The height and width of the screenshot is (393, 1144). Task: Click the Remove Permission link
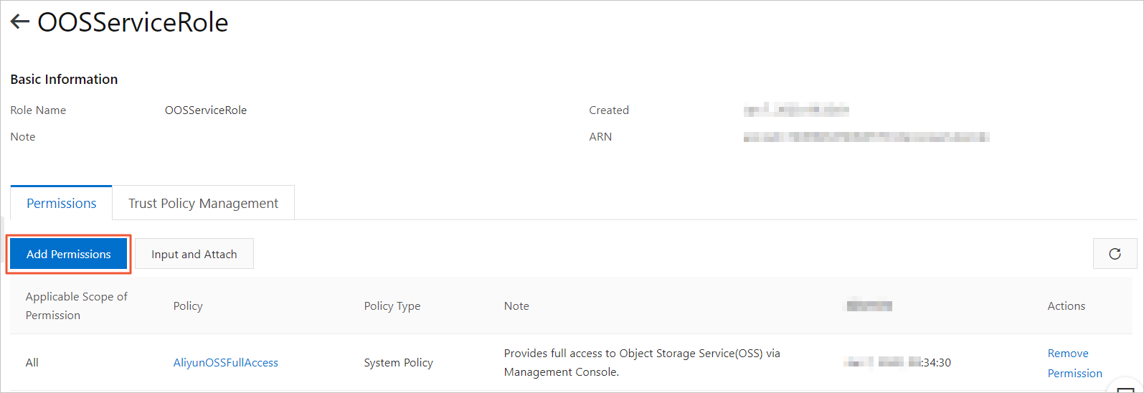(1075, 363)
